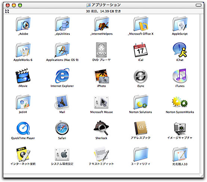Select the イメージキャプチャ camera icon
Screen dimensions: 207x182
[x=180, y=129]
